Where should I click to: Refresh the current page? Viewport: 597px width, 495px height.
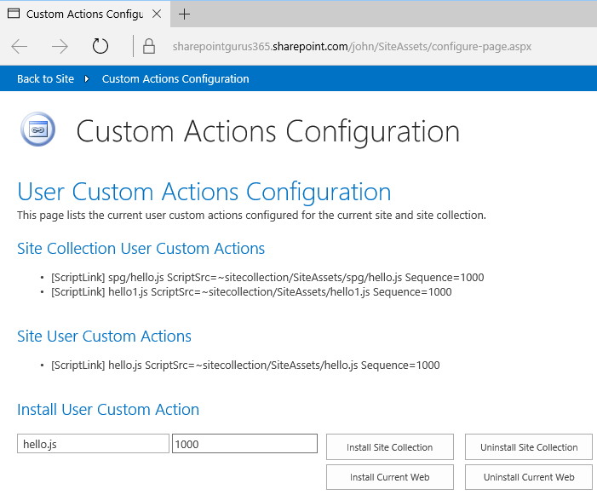tap(100, 47)
